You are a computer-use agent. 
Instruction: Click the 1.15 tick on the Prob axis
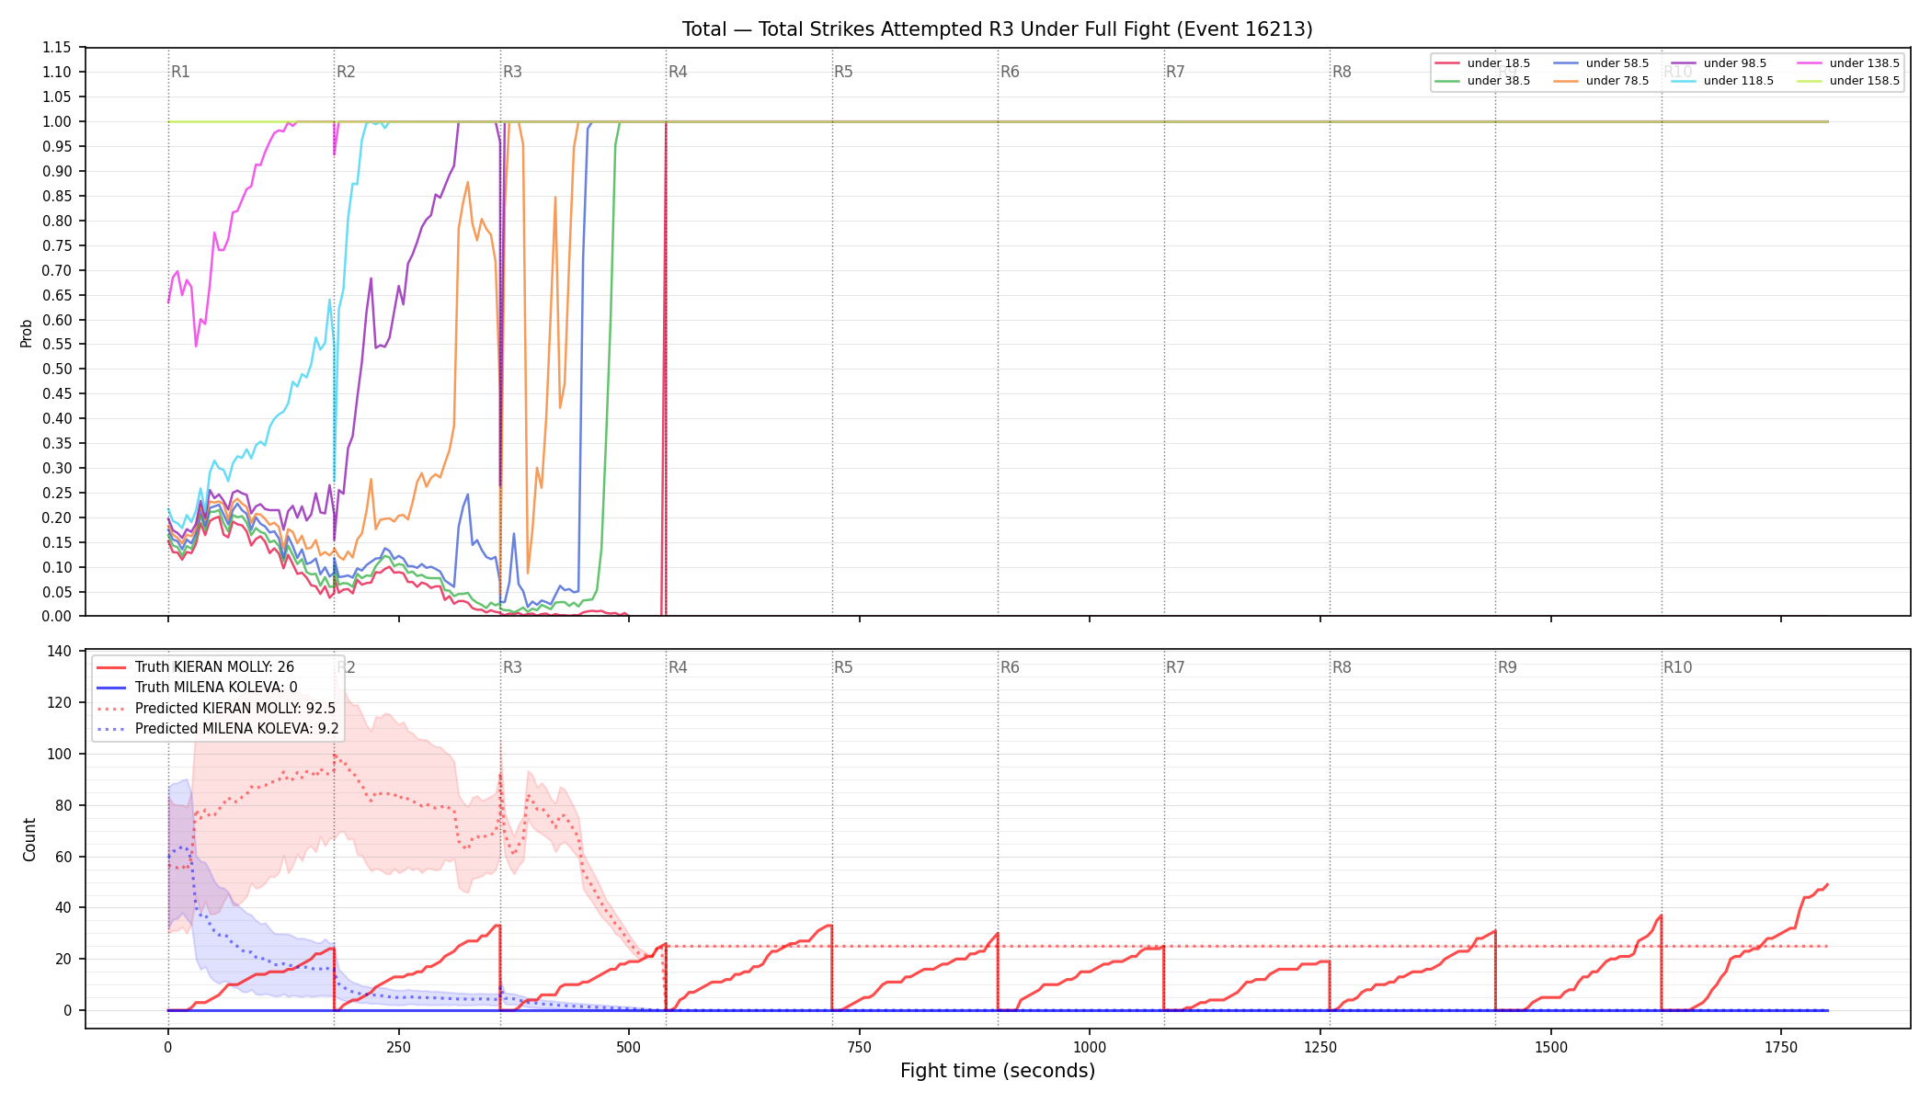[57, 47]
